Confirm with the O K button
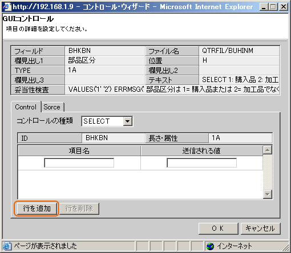The width and height of the screenshot is (291, 253). (218, 228)
